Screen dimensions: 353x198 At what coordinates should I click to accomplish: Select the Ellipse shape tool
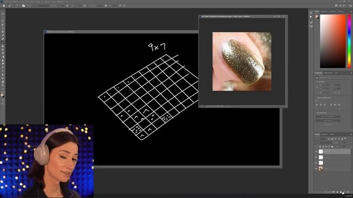pyautogui.click(x=3, y=78)
